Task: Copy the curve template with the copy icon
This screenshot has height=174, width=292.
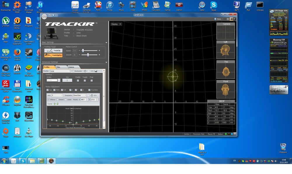Action: point(88,95)
